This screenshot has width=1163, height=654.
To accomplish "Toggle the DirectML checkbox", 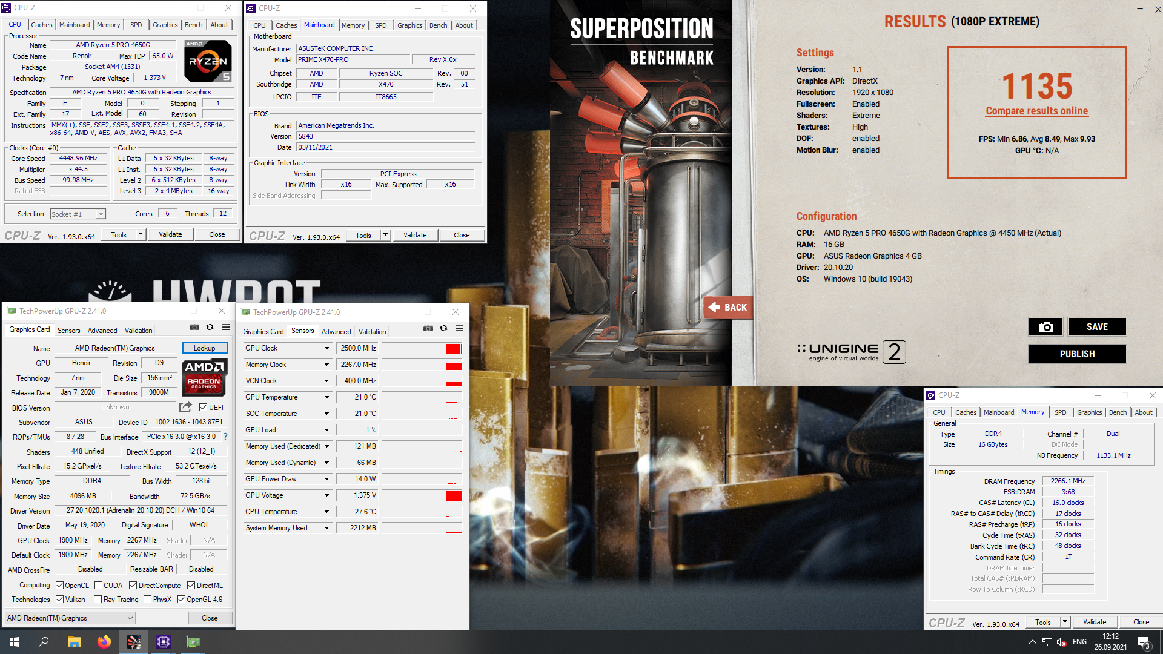I will [191, 586].
